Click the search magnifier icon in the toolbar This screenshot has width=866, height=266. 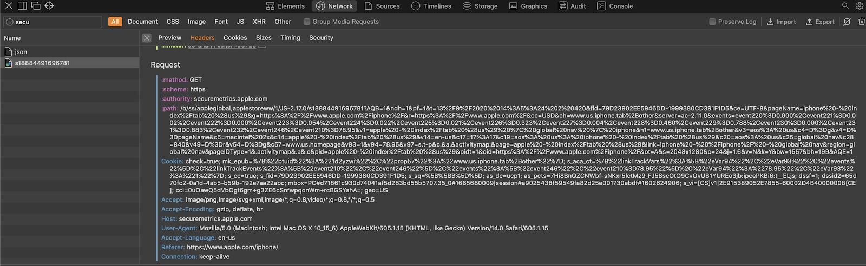click(845, 6)
